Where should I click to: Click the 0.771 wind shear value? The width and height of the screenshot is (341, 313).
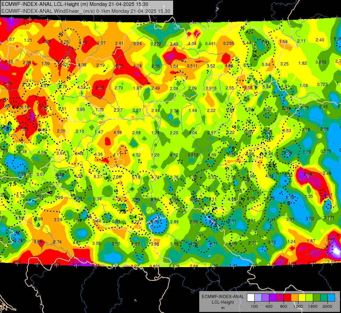point(329,218)
